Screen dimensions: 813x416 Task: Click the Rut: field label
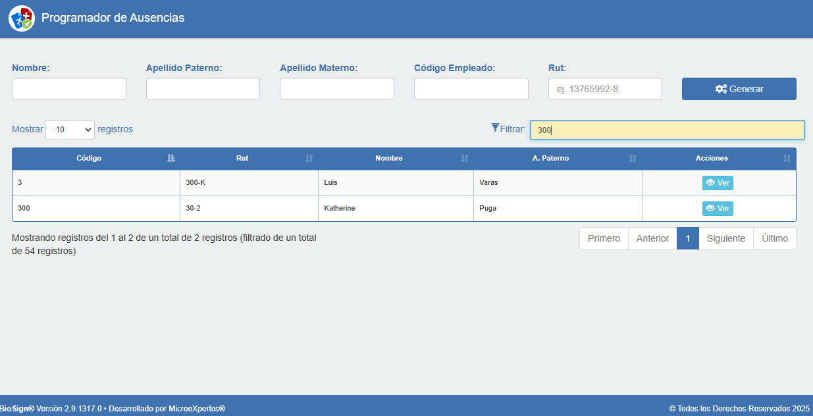(x=557, y=68)
